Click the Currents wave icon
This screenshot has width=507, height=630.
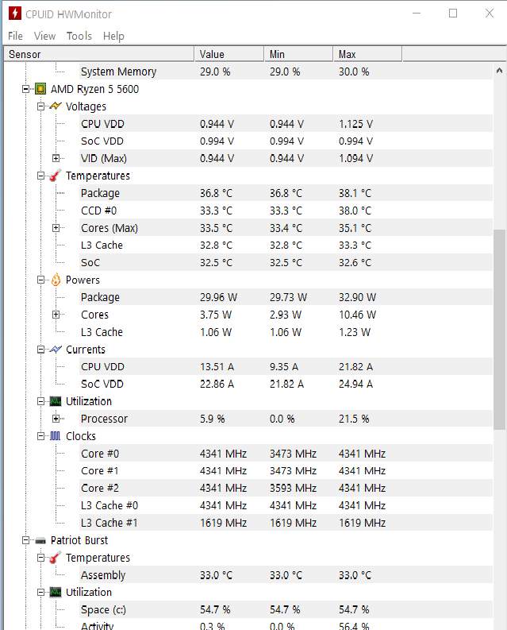point(55,350)
